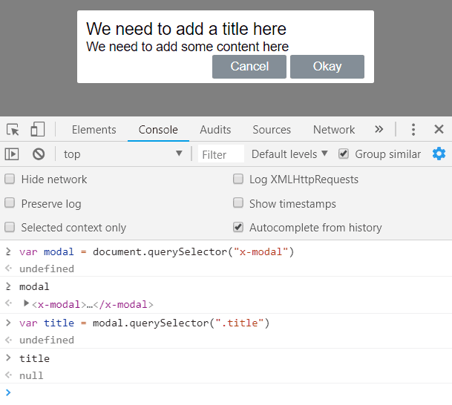This screenshot has height=405, width=452.
Task: Open console settings gear icon
Action: [x=439, y=154]
